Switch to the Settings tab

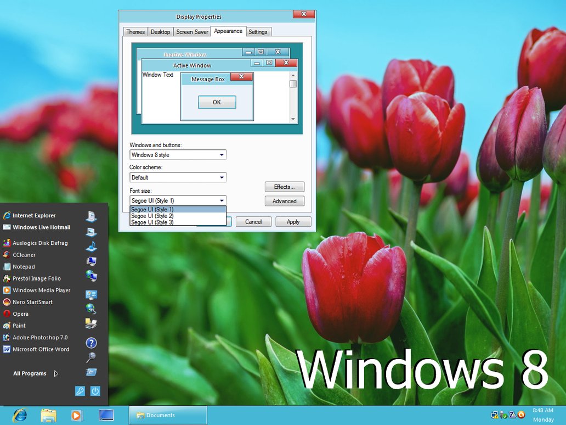click(x=258, y=32)
